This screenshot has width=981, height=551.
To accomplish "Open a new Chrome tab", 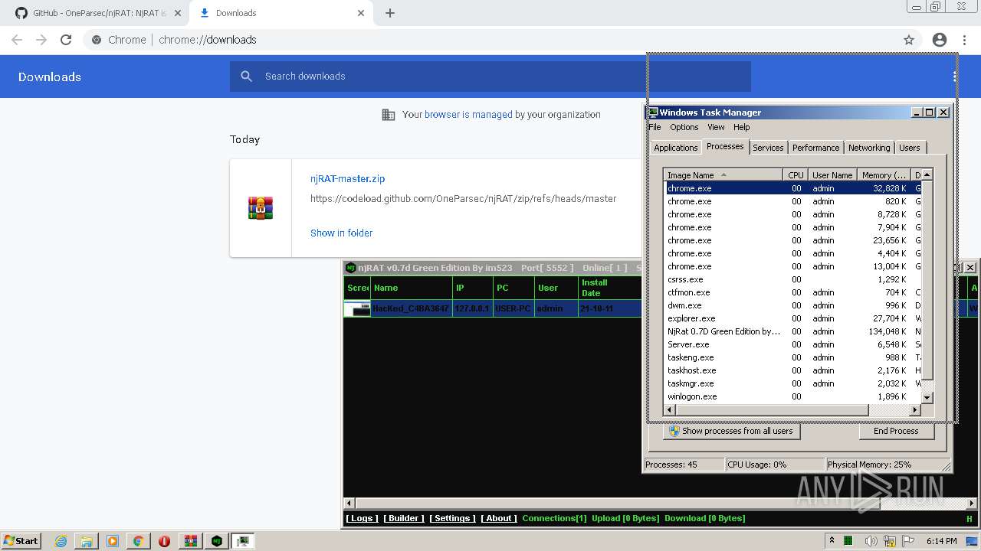I will point(390,13).
